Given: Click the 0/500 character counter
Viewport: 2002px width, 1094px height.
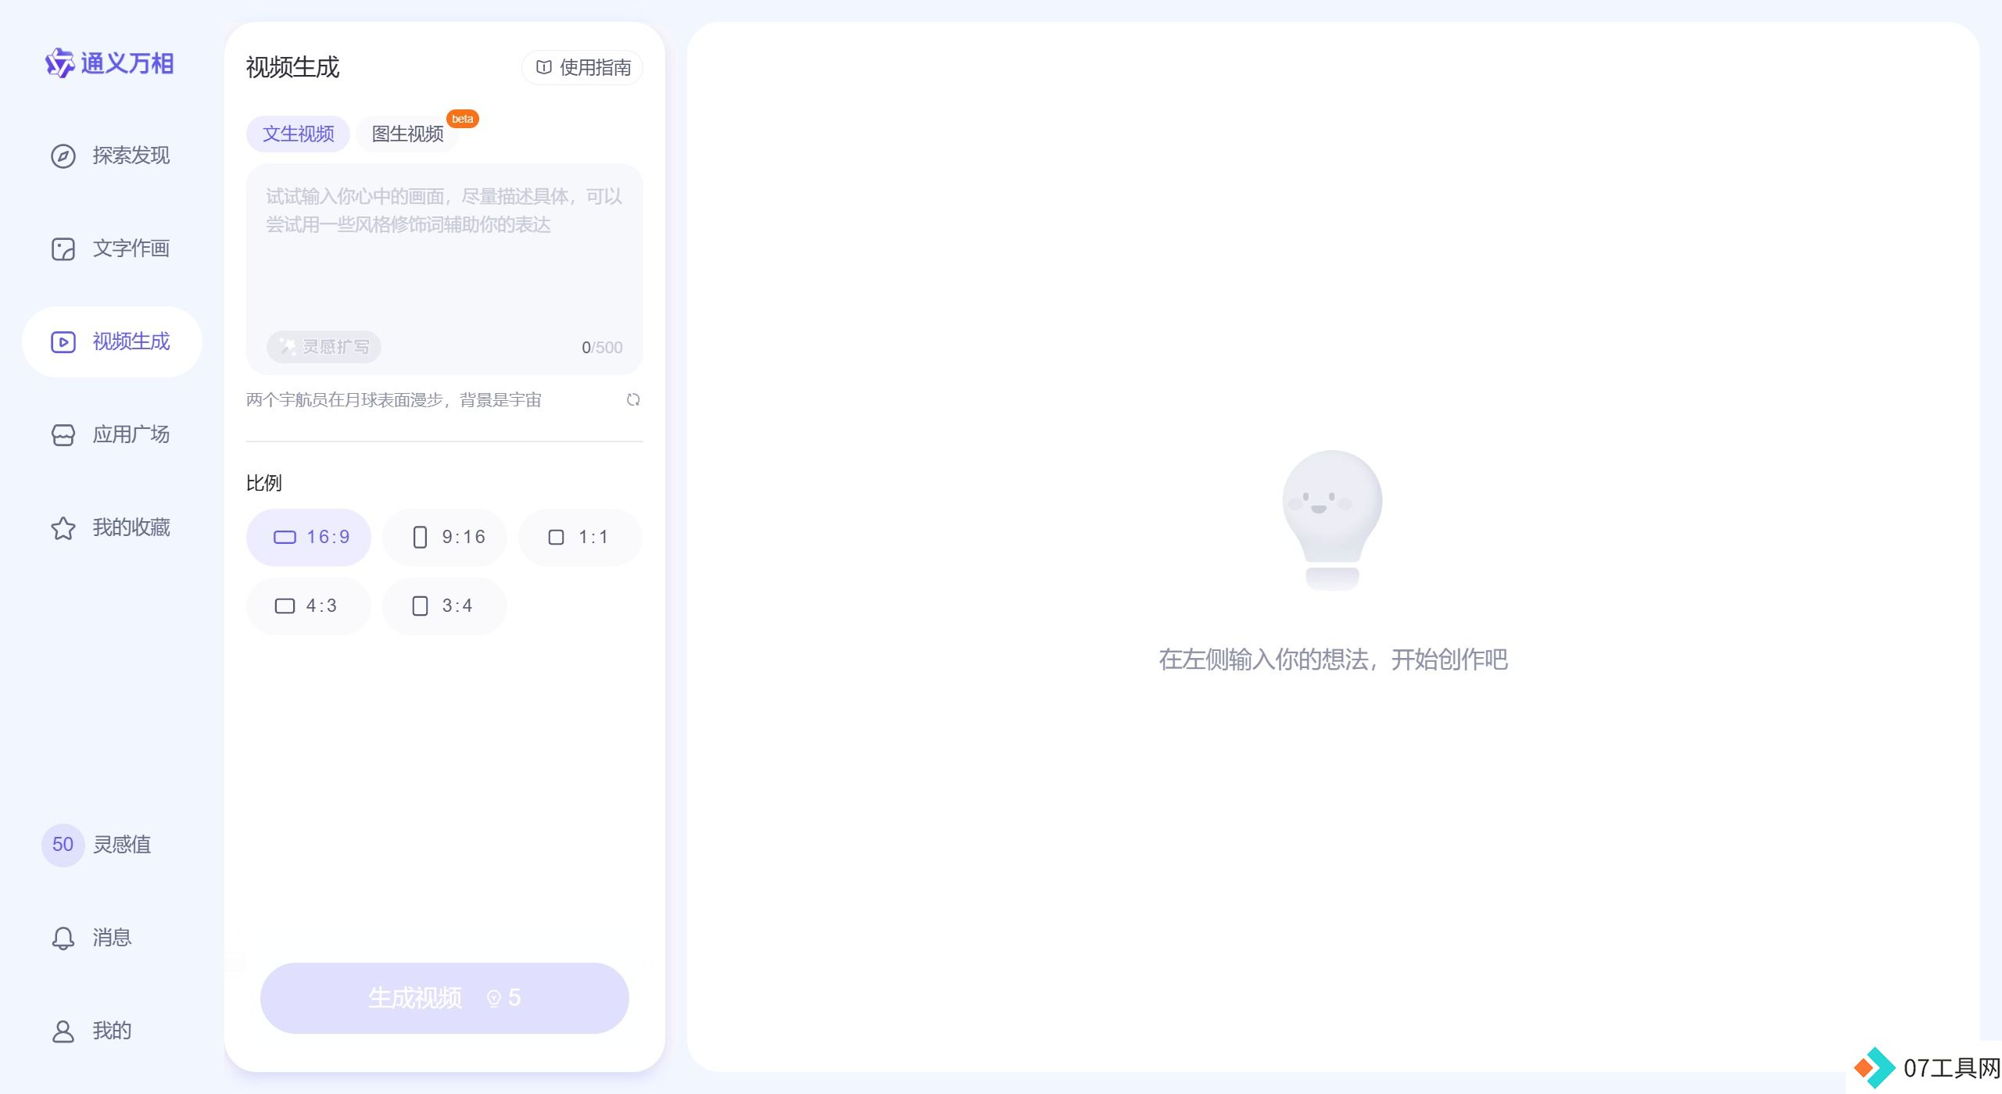Looking at the screenshot, I should click(602, 348).
